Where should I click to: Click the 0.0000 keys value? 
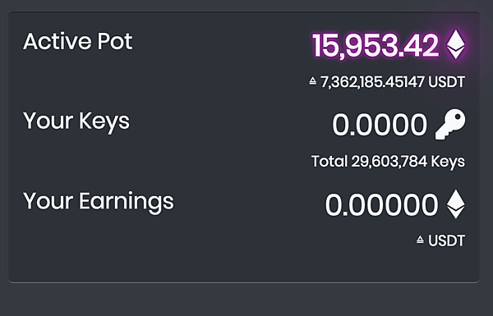pyautogui.click(x=380, y=125)
